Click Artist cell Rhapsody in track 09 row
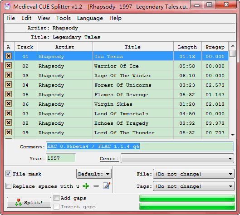 pos(65,132)
